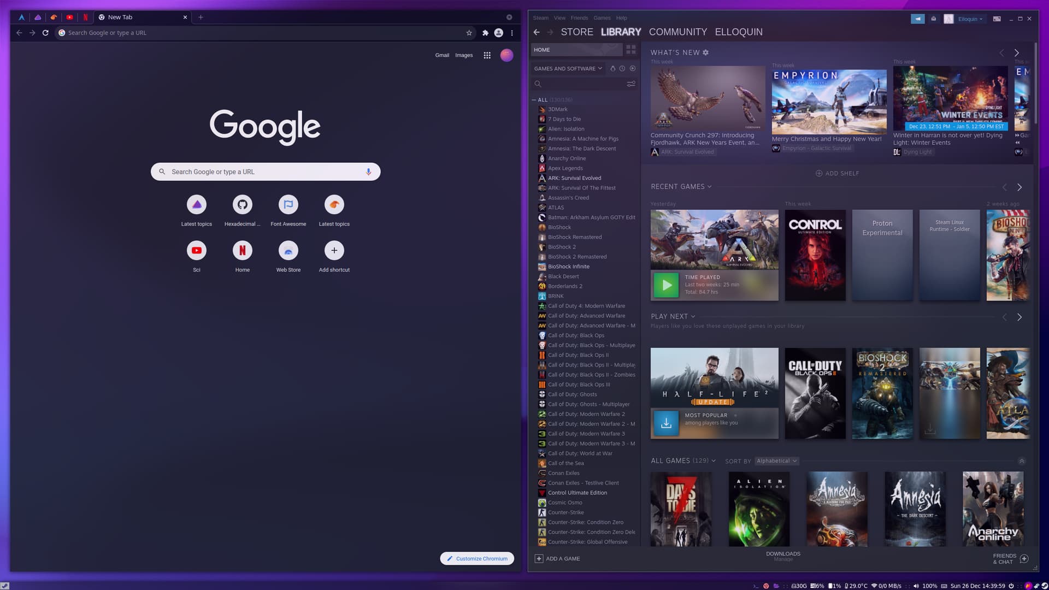1049x590 pixels.
Task: Open What's New settings gear
Action: point(706,52)
